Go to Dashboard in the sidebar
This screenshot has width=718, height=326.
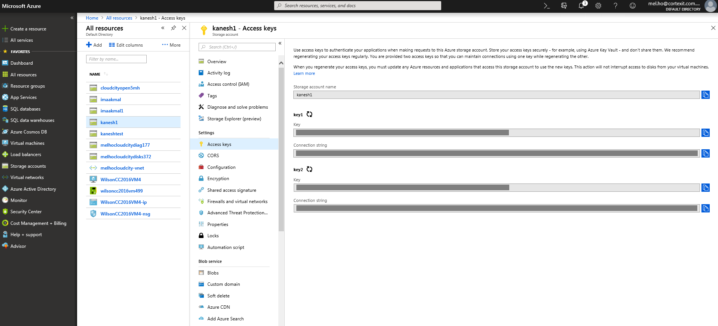[21, 63]
